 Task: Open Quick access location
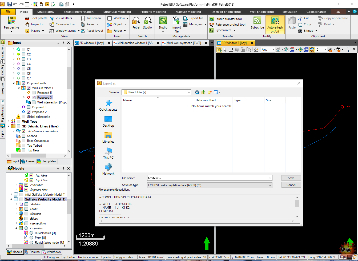(x=108, y=106)
